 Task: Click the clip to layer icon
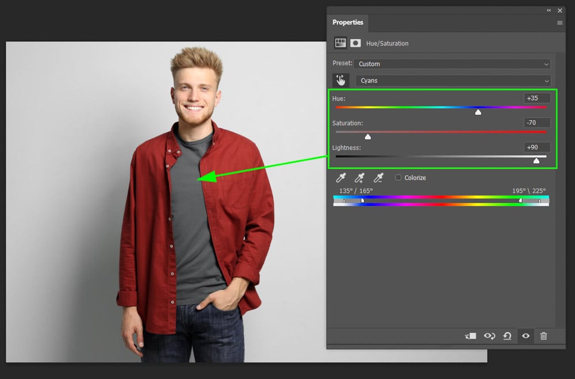(x=471, y=336)
